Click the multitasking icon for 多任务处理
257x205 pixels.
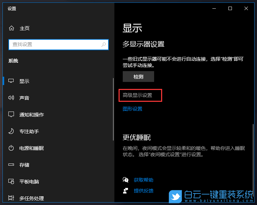[11, 198]
